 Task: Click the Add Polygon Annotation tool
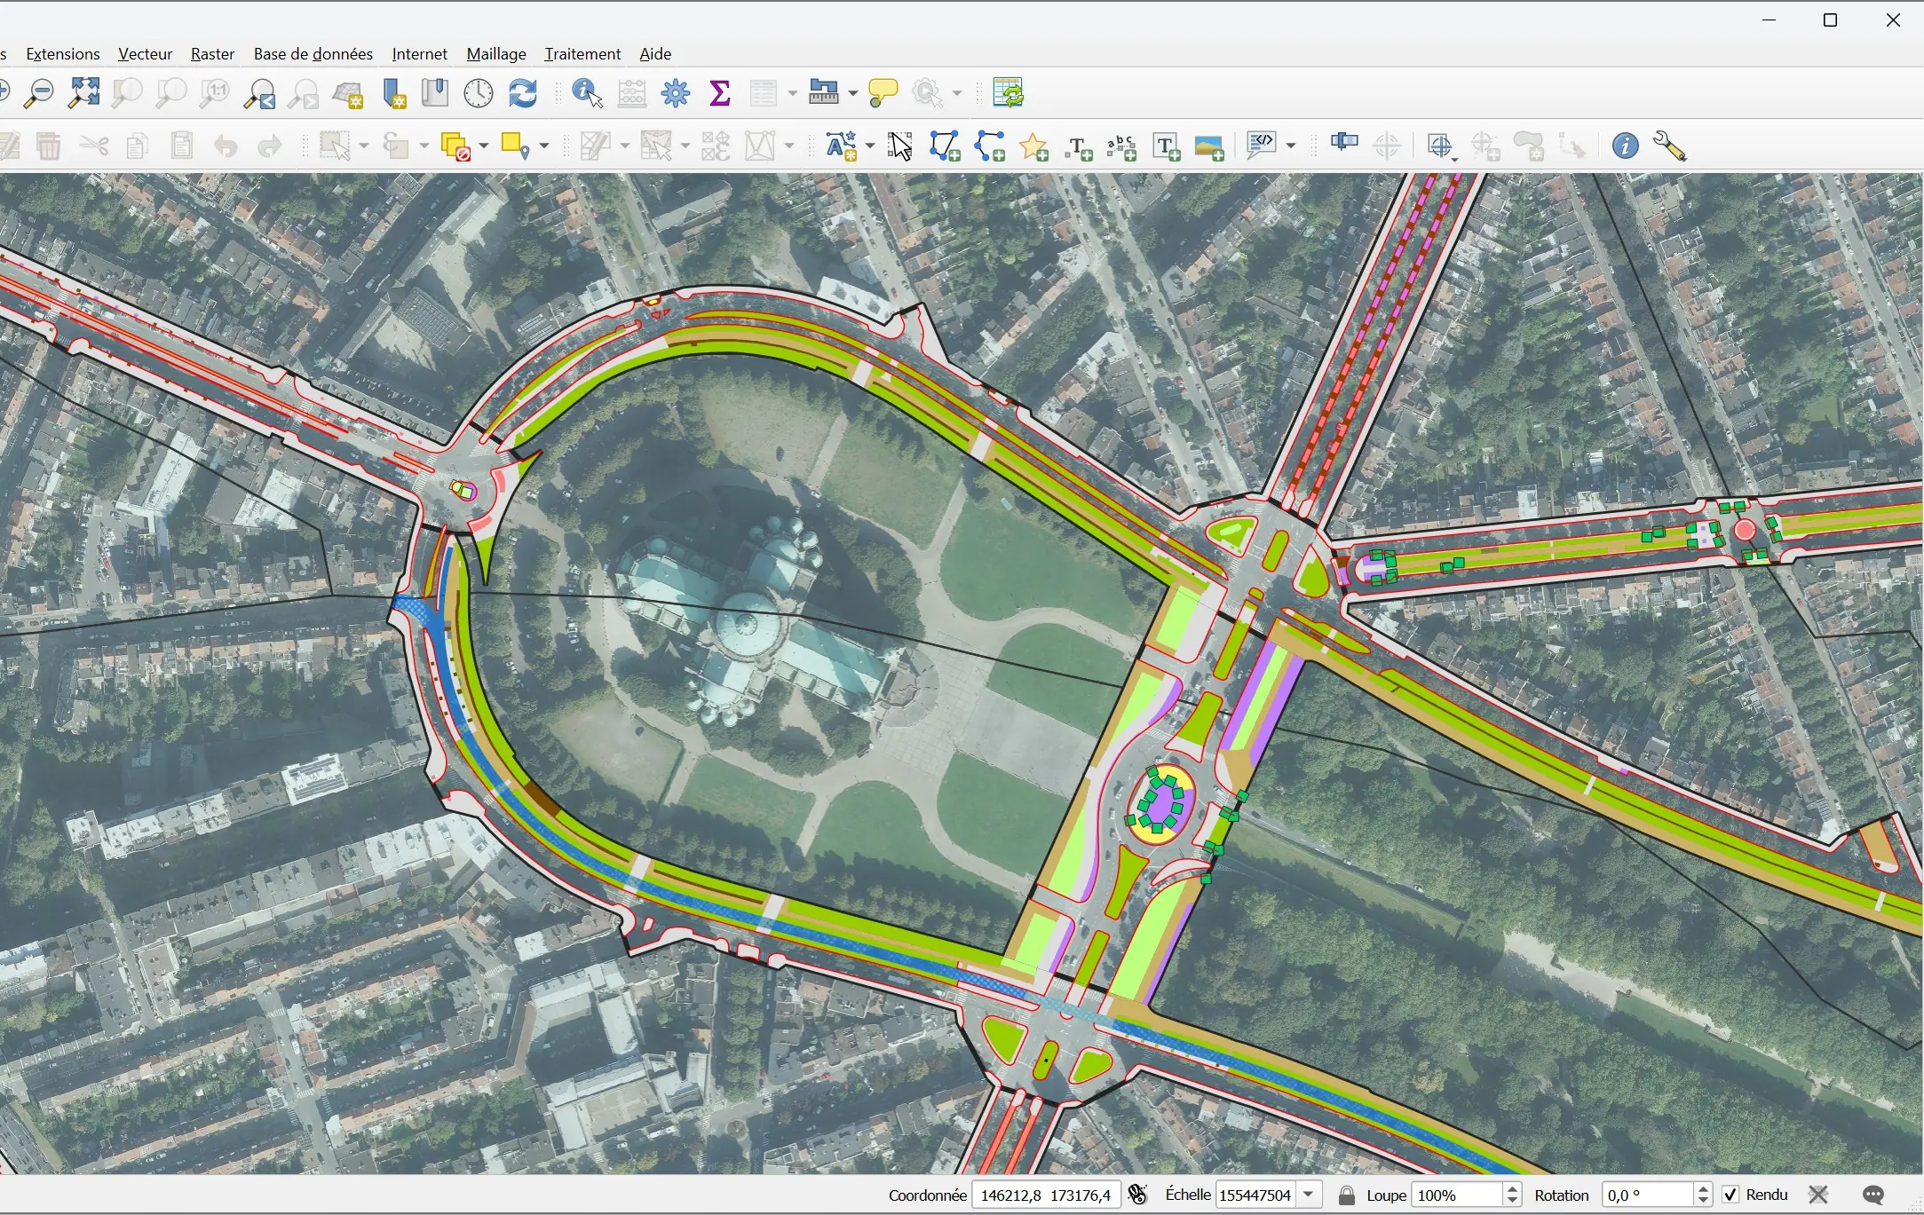945,146
